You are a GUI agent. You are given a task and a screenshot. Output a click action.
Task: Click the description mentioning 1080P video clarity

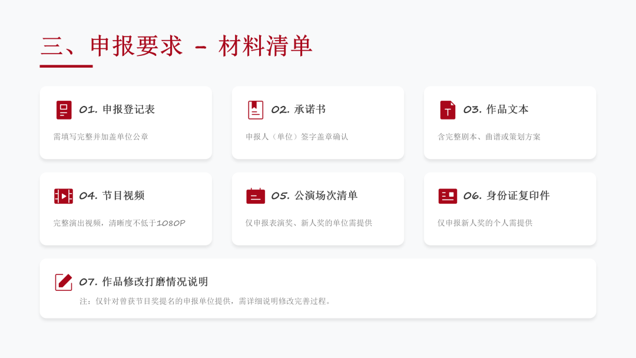[x=119, y=223]
